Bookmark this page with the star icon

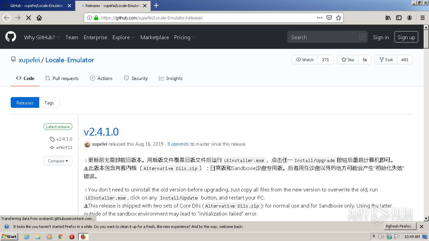[x=339, y=18]
